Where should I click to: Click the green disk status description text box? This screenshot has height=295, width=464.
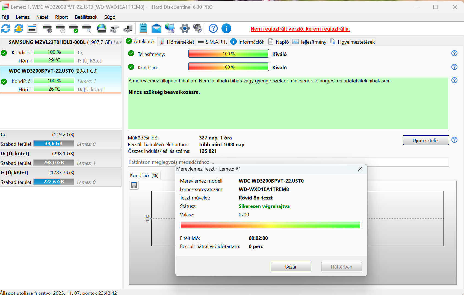pyautogui.click(x=288, y=103)
